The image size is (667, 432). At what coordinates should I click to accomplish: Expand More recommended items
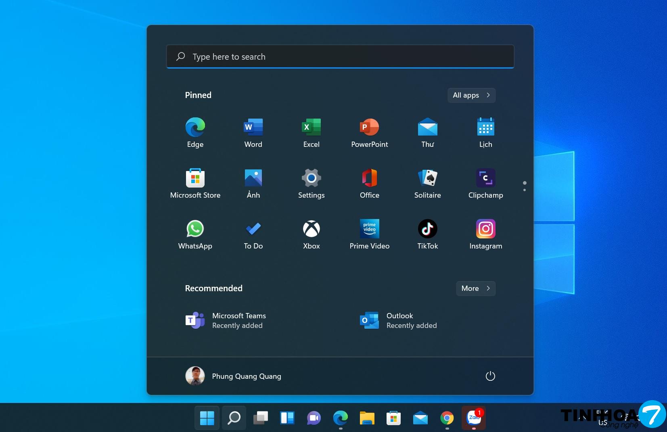[475, 288]
